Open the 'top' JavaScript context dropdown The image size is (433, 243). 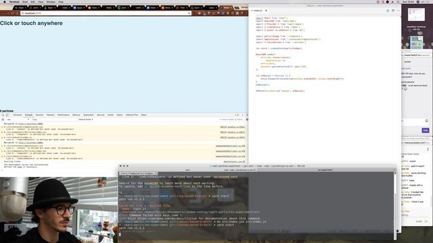(x=18, y=119)
